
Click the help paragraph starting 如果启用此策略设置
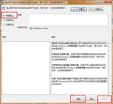pyautogui.click(x=79, y=57)
